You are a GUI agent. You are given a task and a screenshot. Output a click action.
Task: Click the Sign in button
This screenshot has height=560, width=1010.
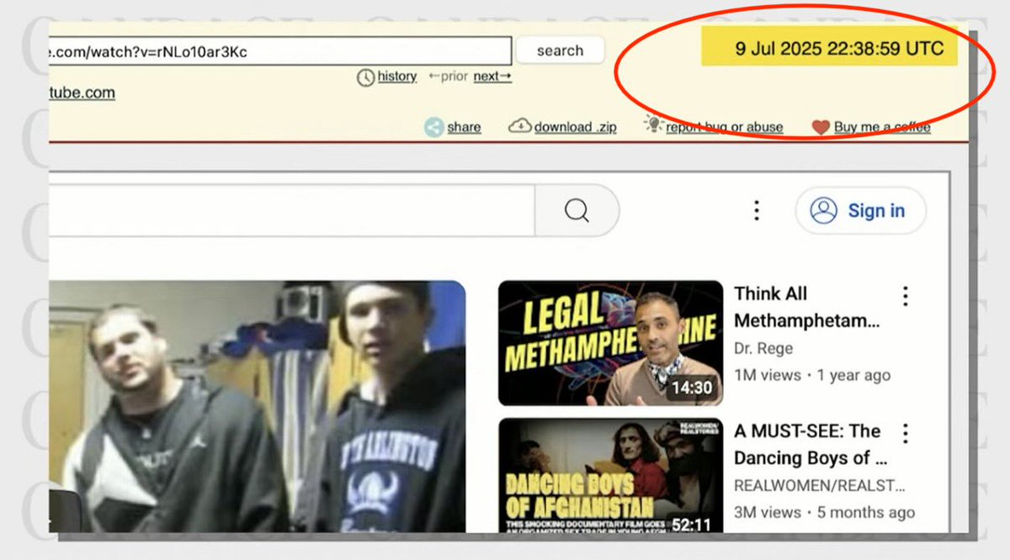click(860, 210)
